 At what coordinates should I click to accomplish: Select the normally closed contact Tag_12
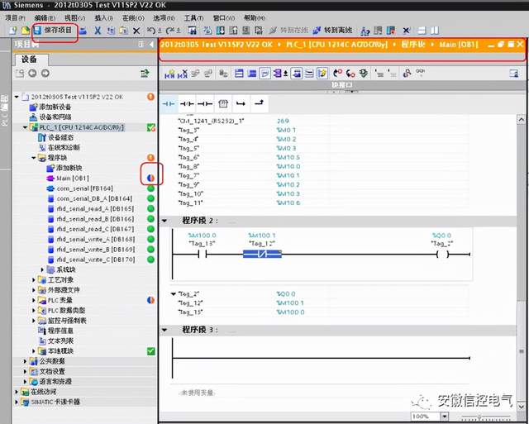pos(261,254)
